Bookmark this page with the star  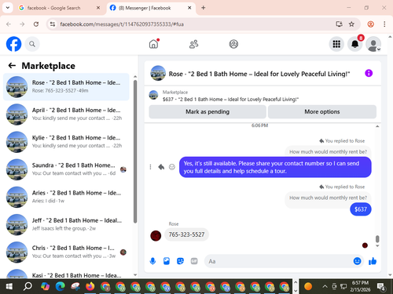click(351, 24)
